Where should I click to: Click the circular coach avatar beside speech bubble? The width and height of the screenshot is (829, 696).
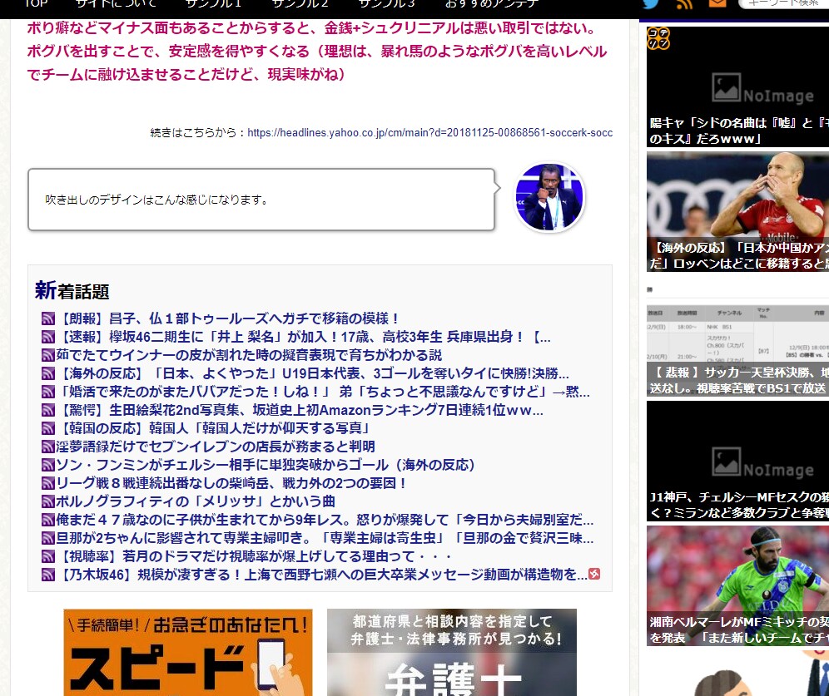click(550, 197)
